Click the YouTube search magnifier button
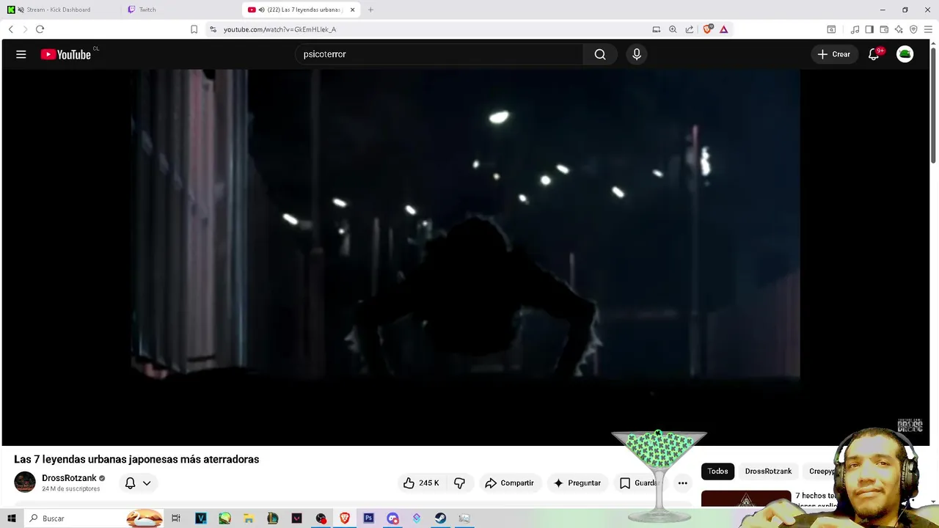This screenshot has height=528, width=939. 600,54
